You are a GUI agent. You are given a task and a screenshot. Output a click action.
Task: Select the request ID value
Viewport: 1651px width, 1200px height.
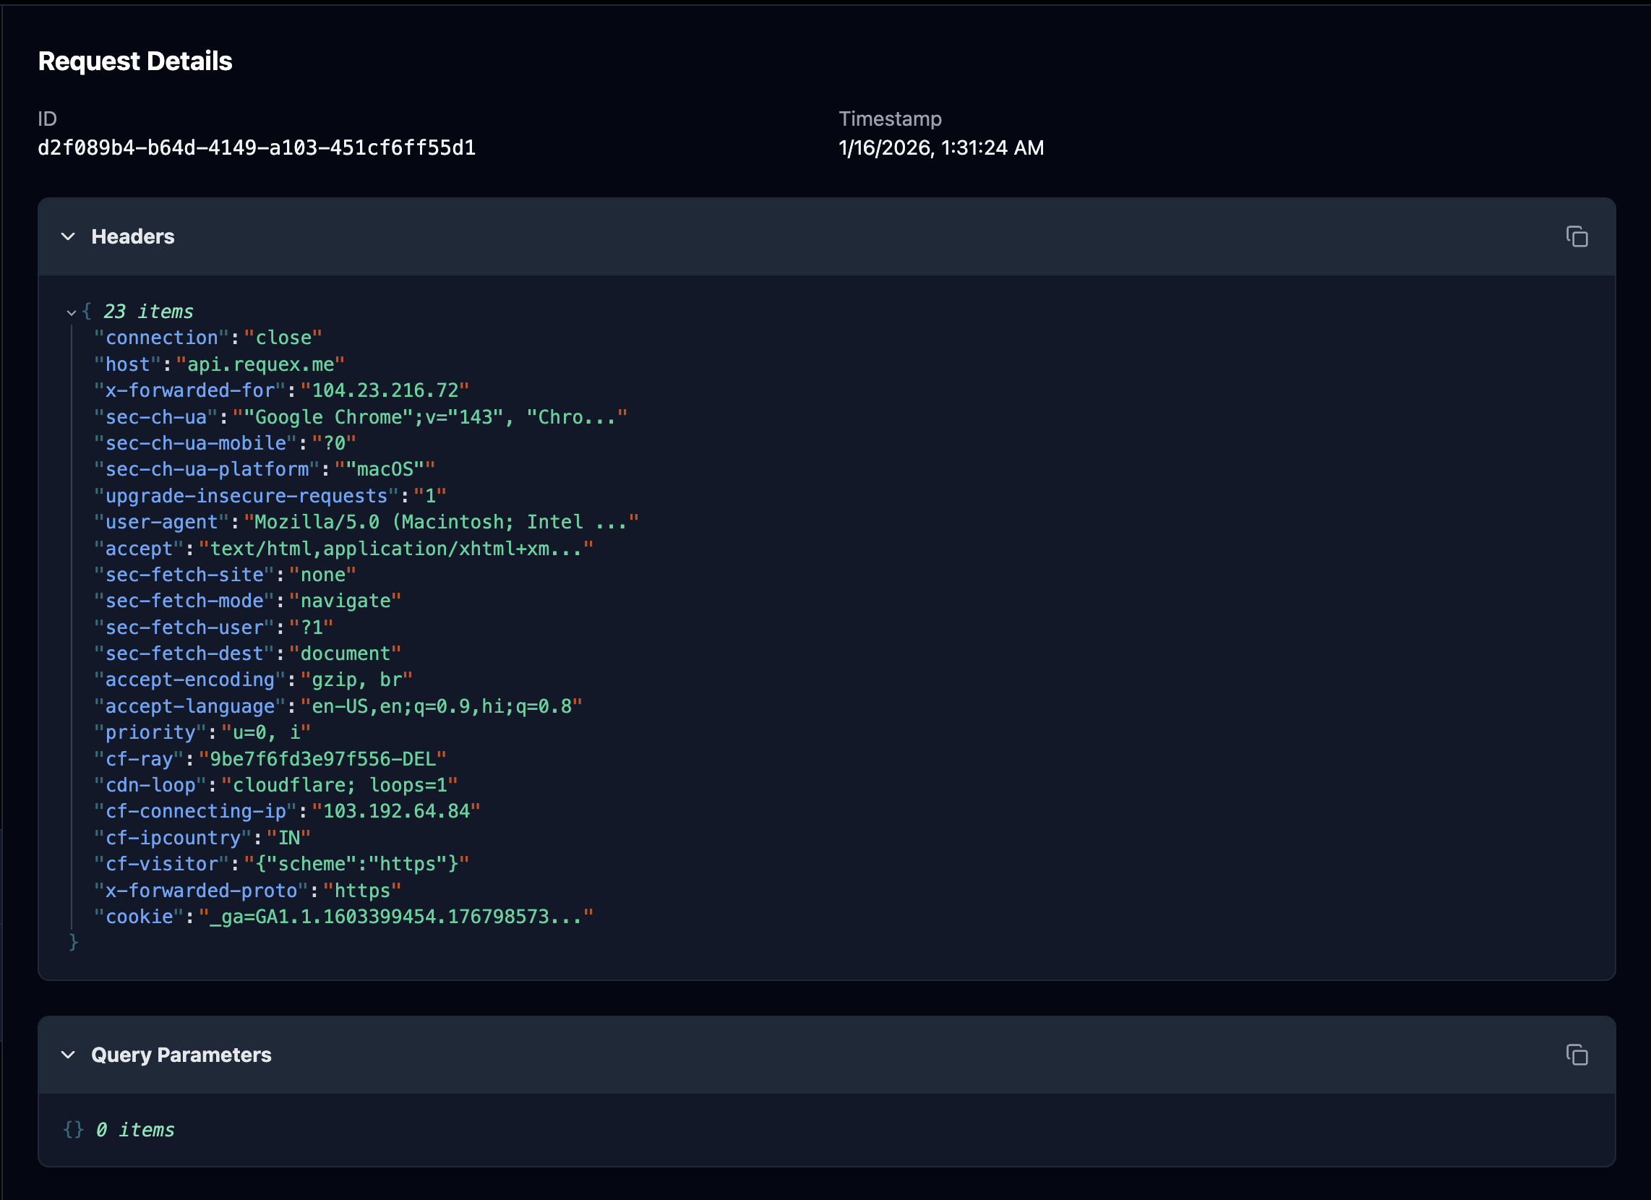point(256,147)
